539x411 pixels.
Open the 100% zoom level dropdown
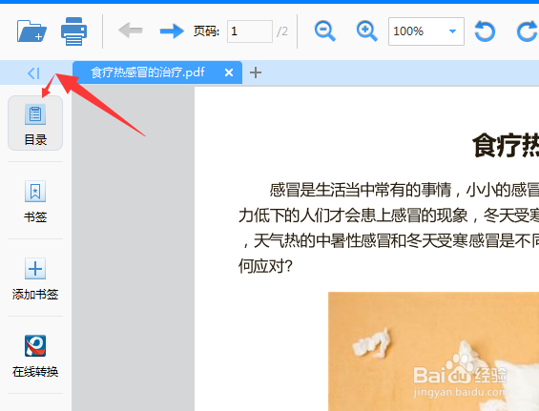(x=425, y=31)
